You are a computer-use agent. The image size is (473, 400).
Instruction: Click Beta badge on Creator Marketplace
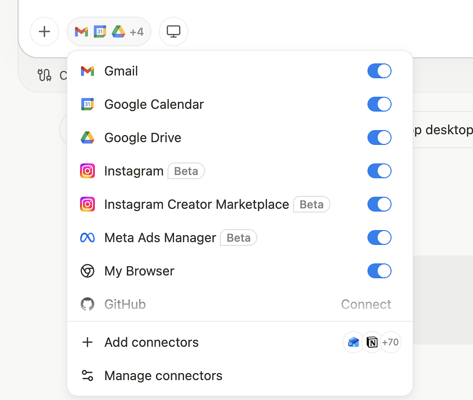click(311, 205)
